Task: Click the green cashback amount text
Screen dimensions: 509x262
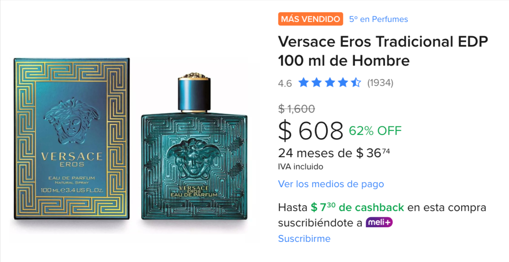Action: click(x=357, y=207)
